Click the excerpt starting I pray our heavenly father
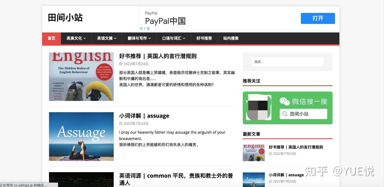The image size is (384, 187). click(x=172, y=135)
